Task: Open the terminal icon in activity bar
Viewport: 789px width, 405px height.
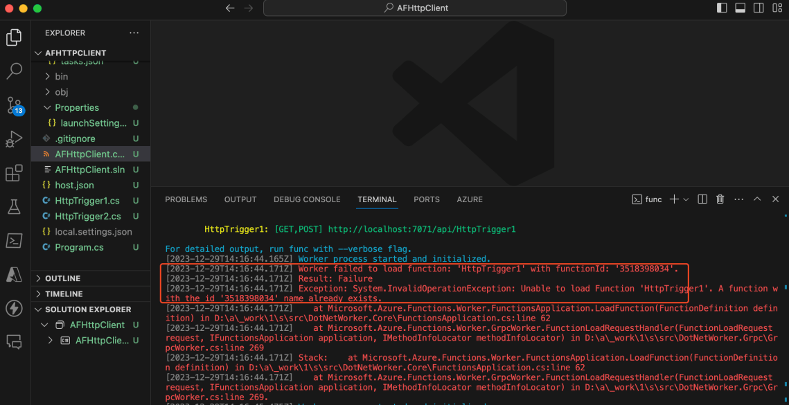Action: (14, 240)
